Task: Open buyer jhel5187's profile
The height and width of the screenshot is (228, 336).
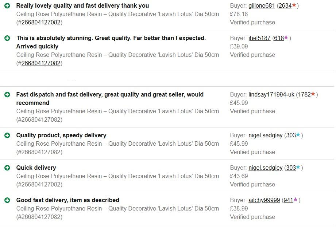Action: [x=259, y=38]
